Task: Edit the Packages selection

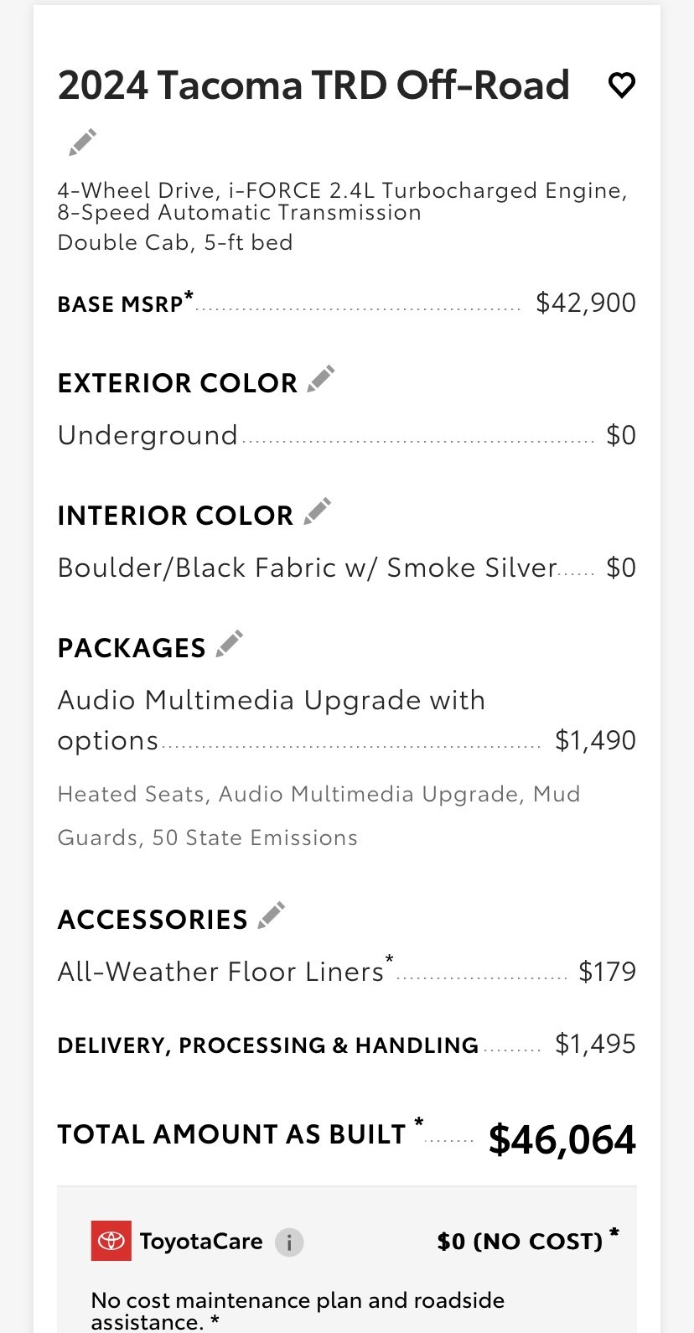Action: (230, 644)
